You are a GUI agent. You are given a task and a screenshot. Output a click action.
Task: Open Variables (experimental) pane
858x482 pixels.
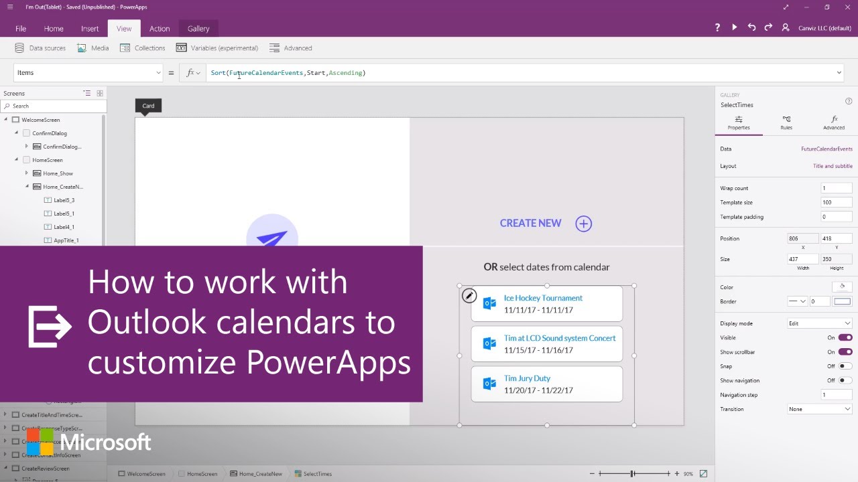217,48
